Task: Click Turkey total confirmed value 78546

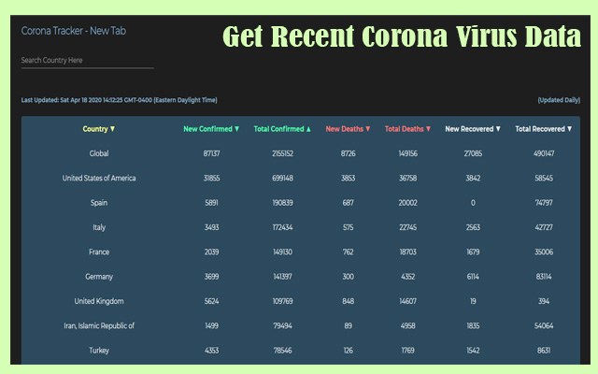Action: (282, 351)
